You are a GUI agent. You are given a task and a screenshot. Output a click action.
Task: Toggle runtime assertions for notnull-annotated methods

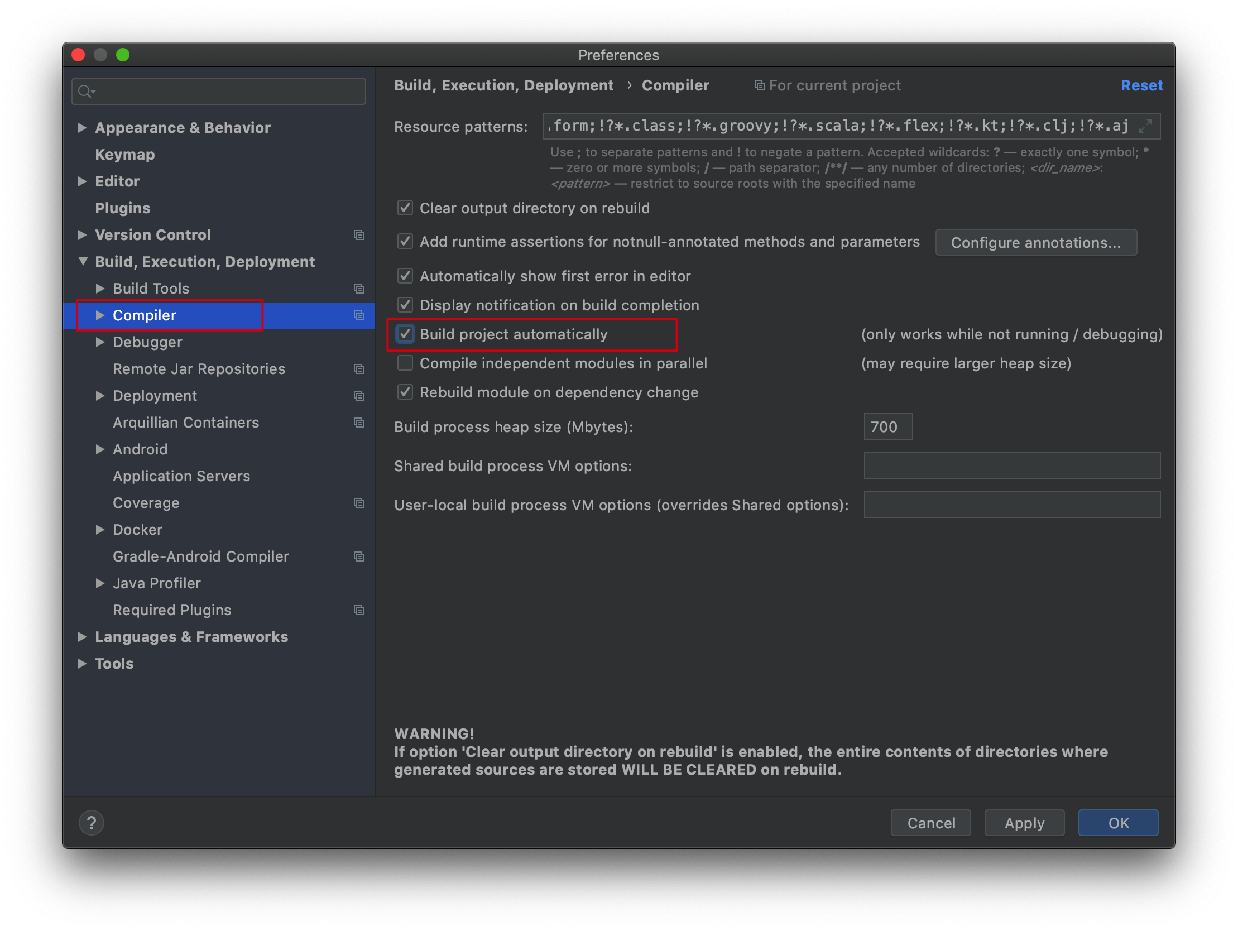click(x=405, y=242)
